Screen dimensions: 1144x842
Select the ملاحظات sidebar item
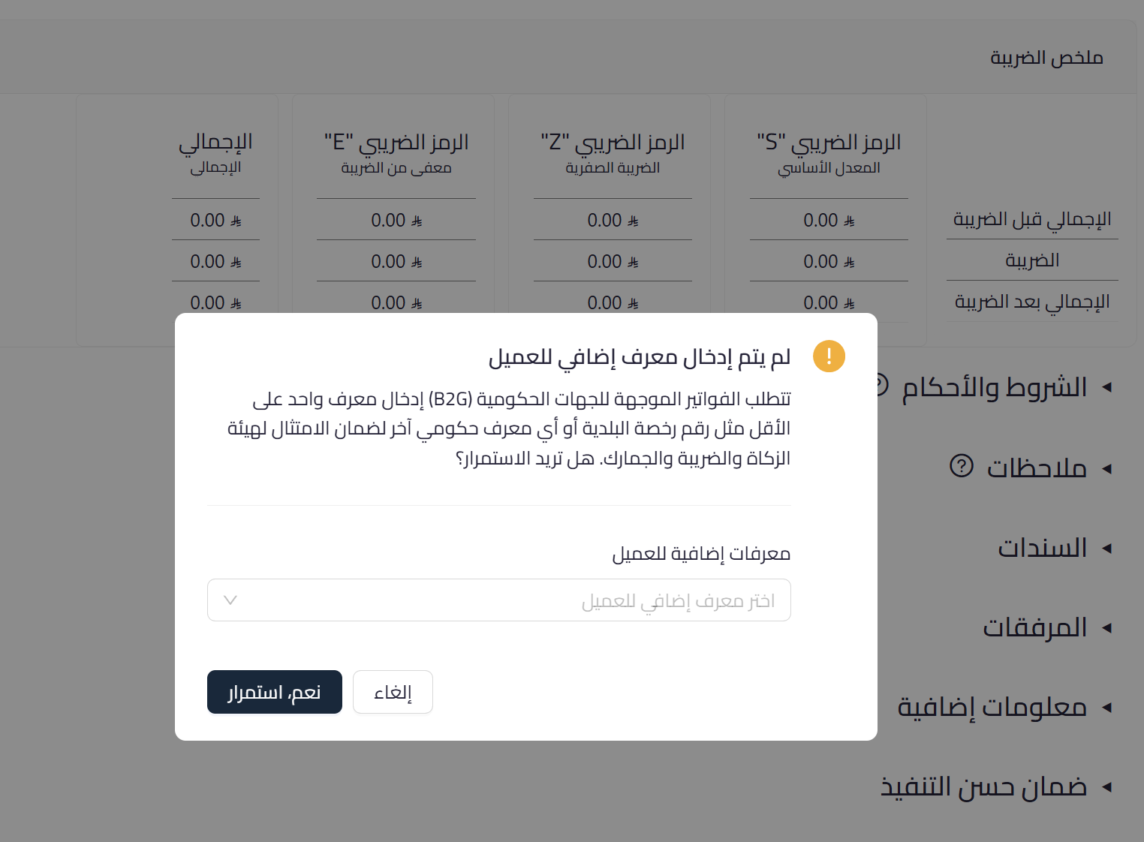1037,468
